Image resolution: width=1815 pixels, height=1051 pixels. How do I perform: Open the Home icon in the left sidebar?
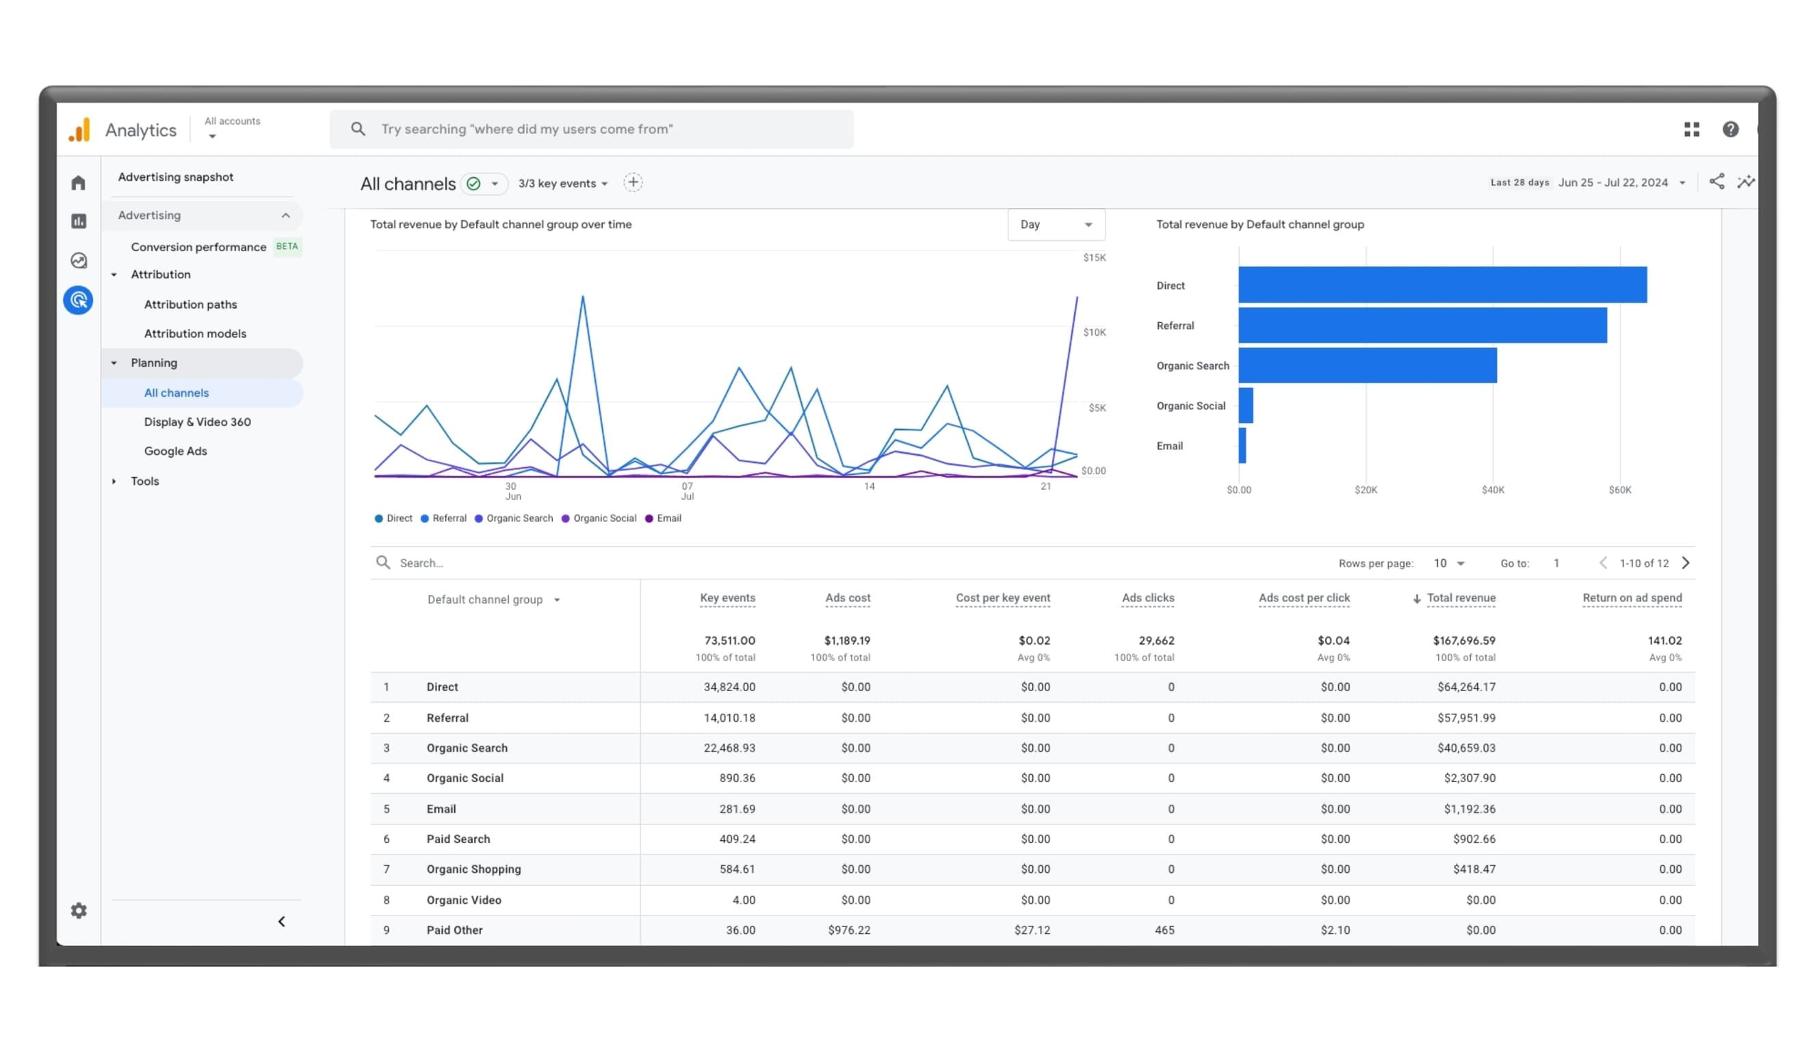[x=78, y=183]
